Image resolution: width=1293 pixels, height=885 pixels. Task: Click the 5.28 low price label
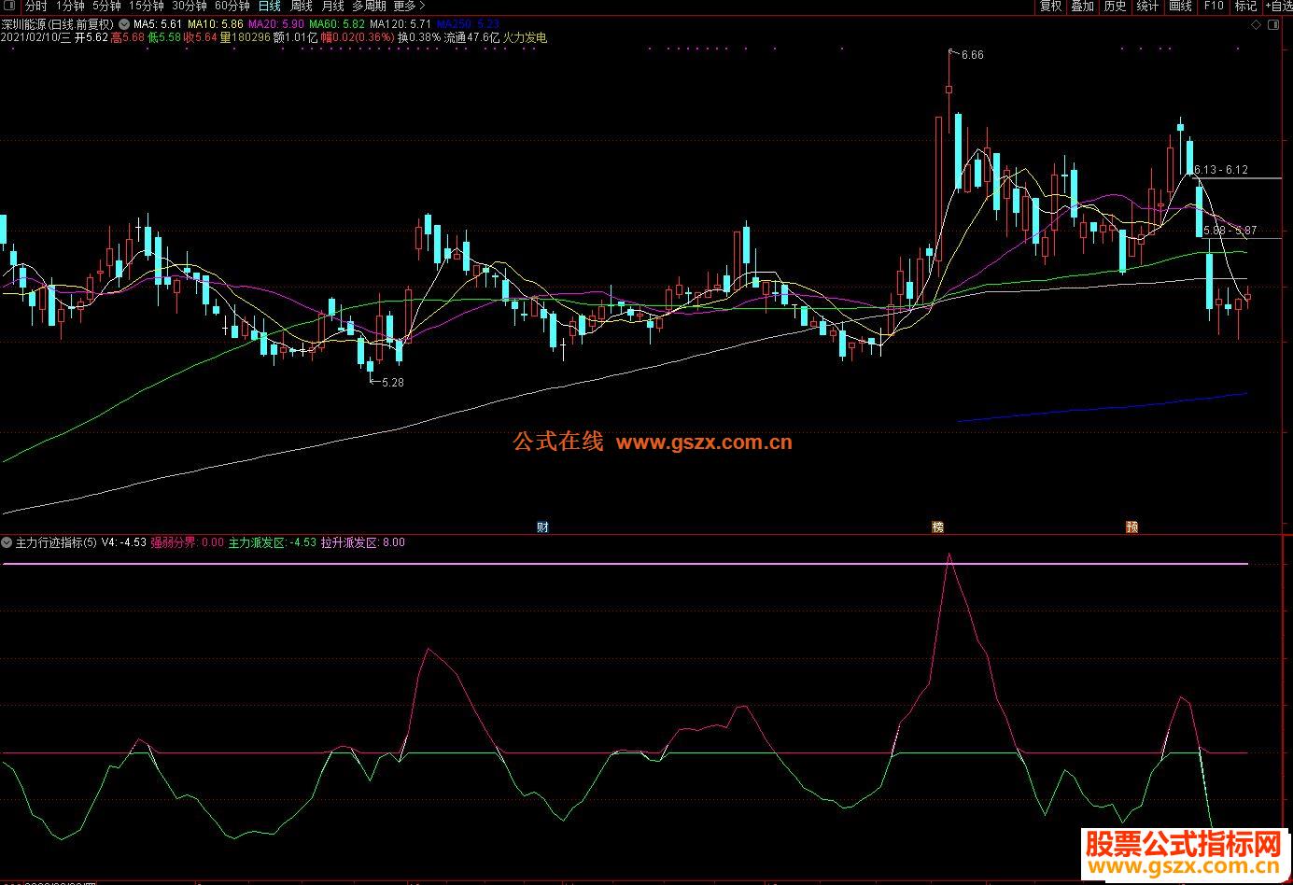point(392,383)
